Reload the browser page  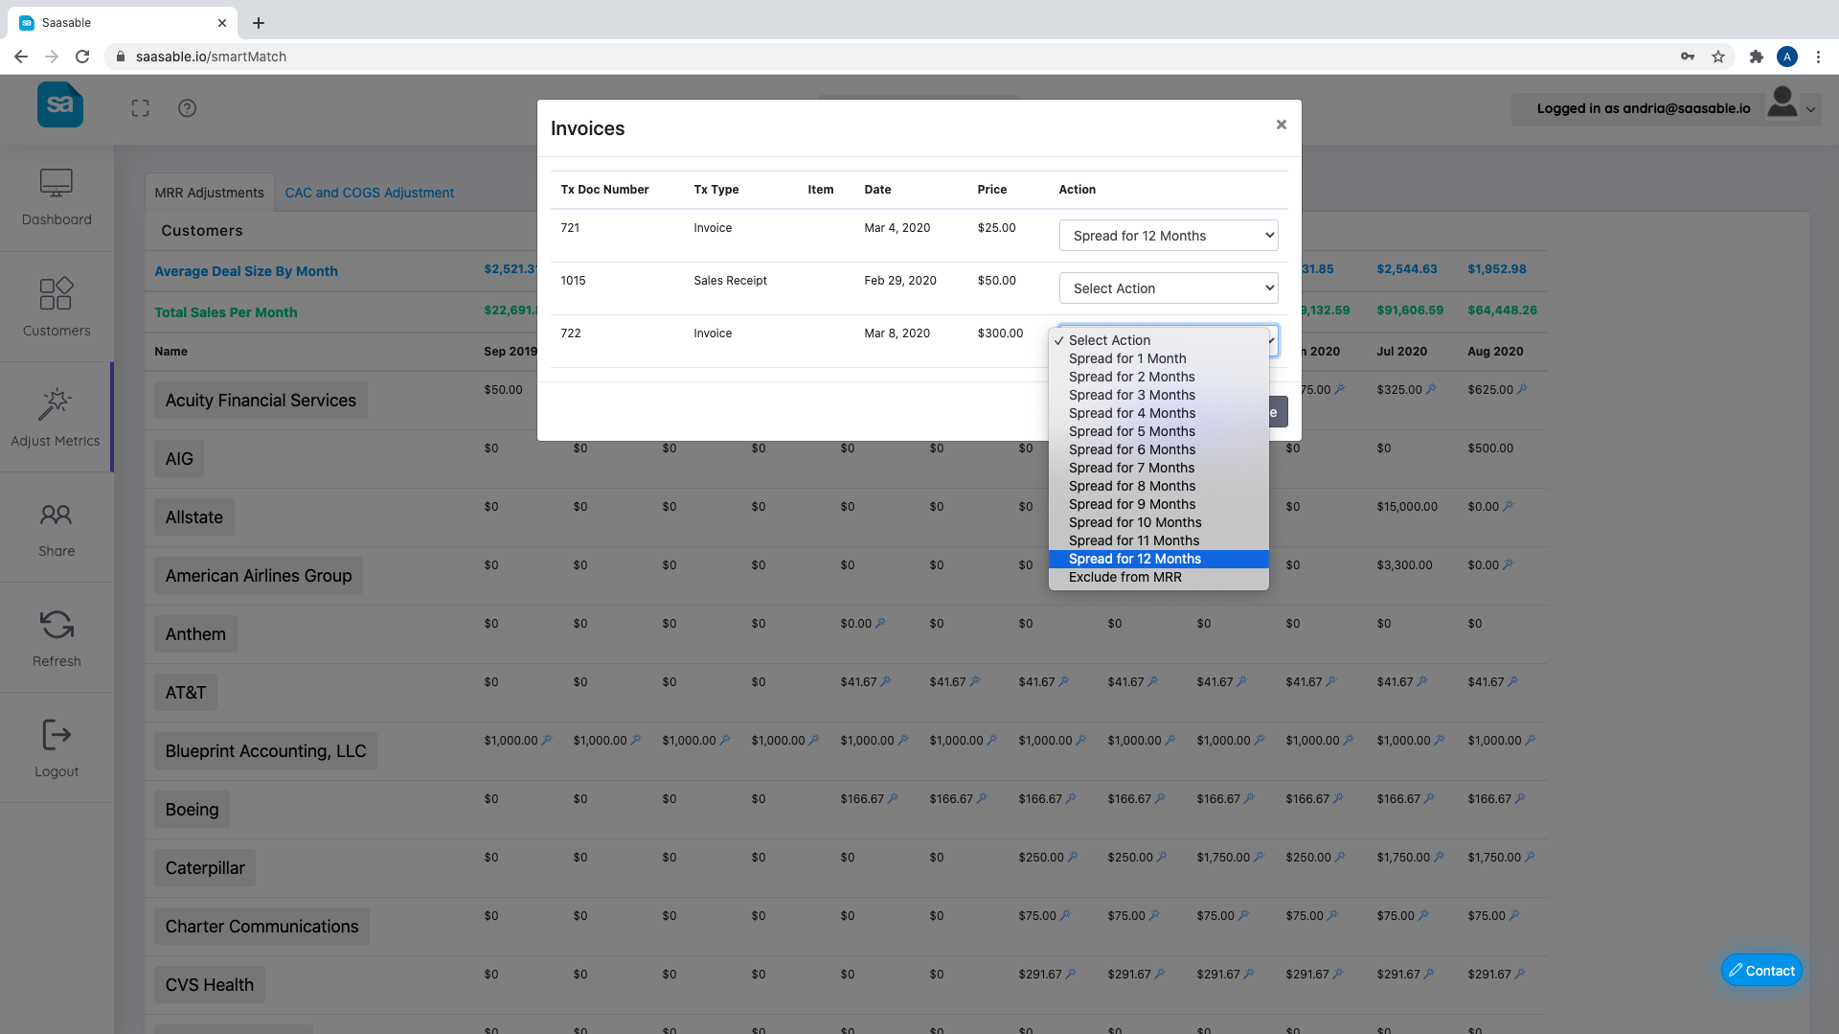(82, 57)
